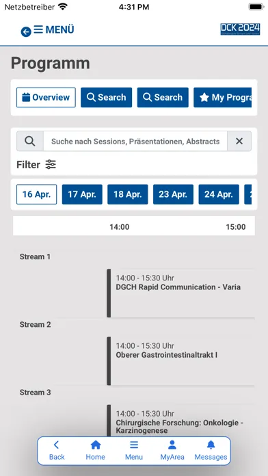Screen dimensions: 268x476
Task: Select the Overview calendar button
Action: click(46, 97)
